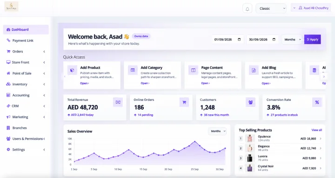This screenshot has width=335, height=178.
Task: Click the Orders cart icon in sidebar
Action: point(8,51)
